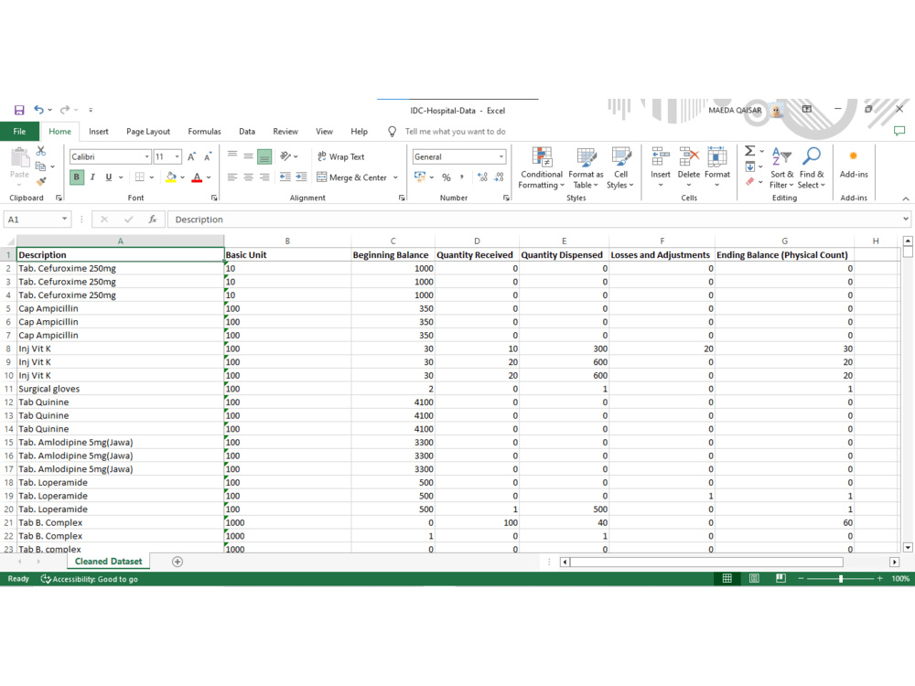Click the Format Painter brush icon
Viewport: 915px width, 686px height.
tap(41, 181)
